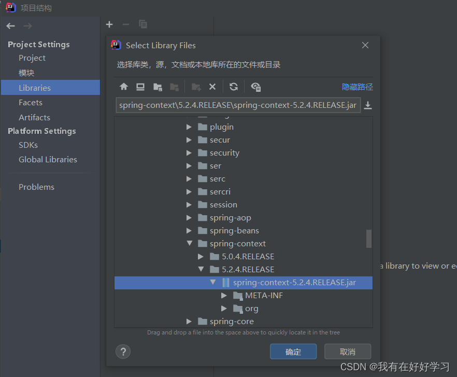Click the session folder icon
The width and height of the screenshot is (457, 377).
click(x=203, y=204)
